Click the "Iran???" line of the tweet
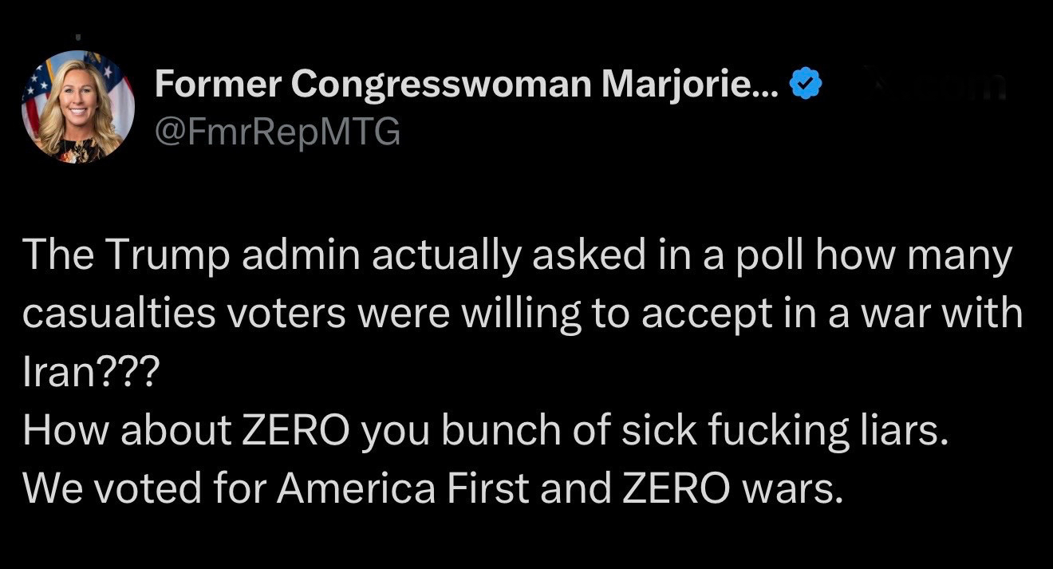 (91, 373)
